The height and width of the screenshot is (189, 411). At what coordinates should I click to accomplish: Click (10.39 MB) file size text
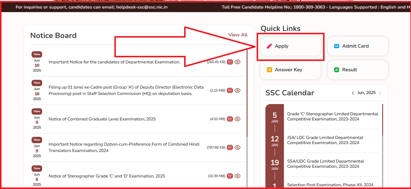click(217, 176)
